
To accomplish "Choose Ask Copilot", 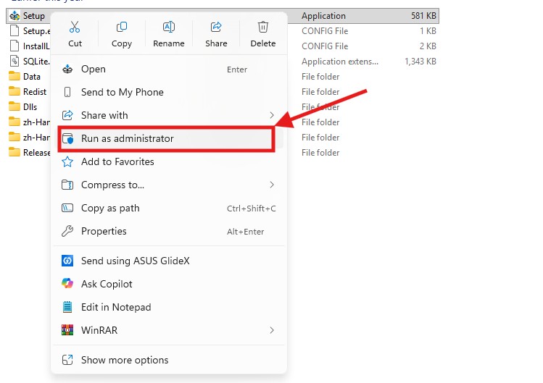I will (169, 284).
